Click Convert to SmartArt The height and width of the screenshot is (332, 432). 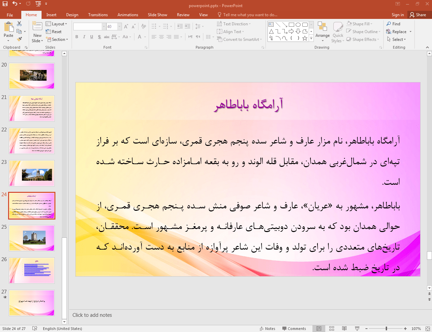[x=239, y=39]
